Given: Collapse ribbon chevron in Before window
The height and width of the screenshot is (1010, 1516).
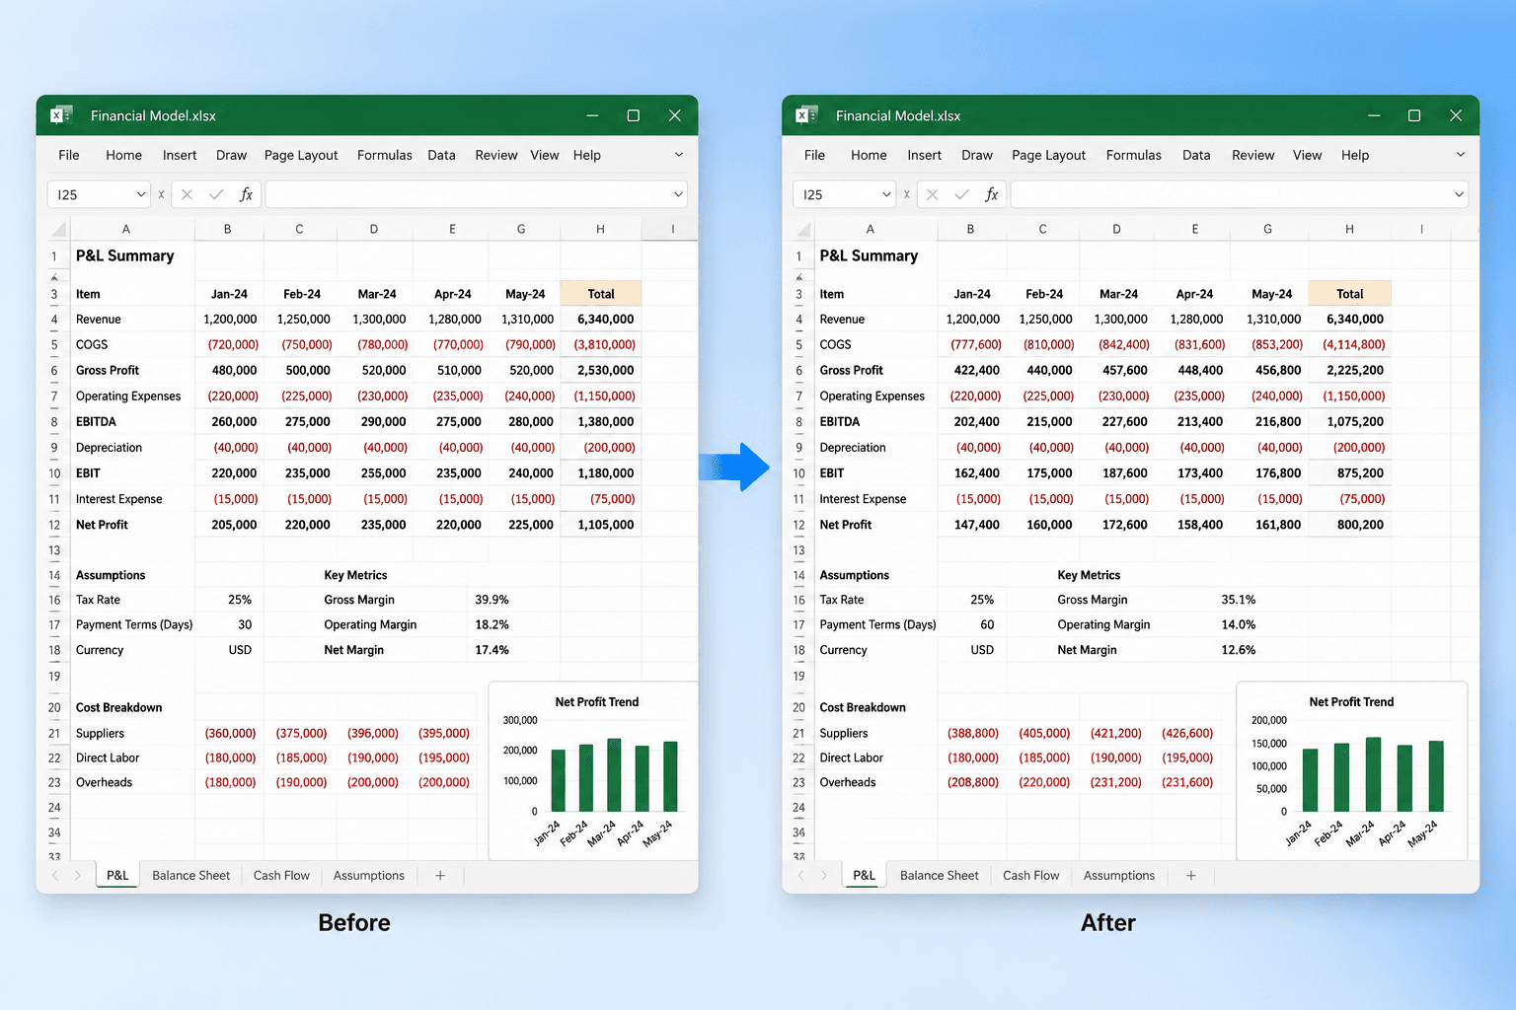Looking at the screenshot, I should pos(679,155).
